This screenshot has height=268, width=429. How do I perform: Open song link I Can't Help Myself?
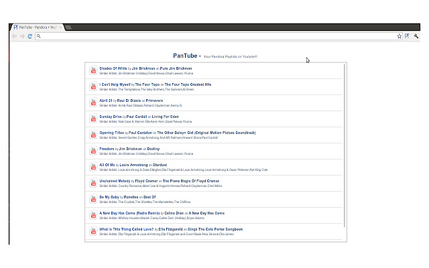tap(115, 84)
